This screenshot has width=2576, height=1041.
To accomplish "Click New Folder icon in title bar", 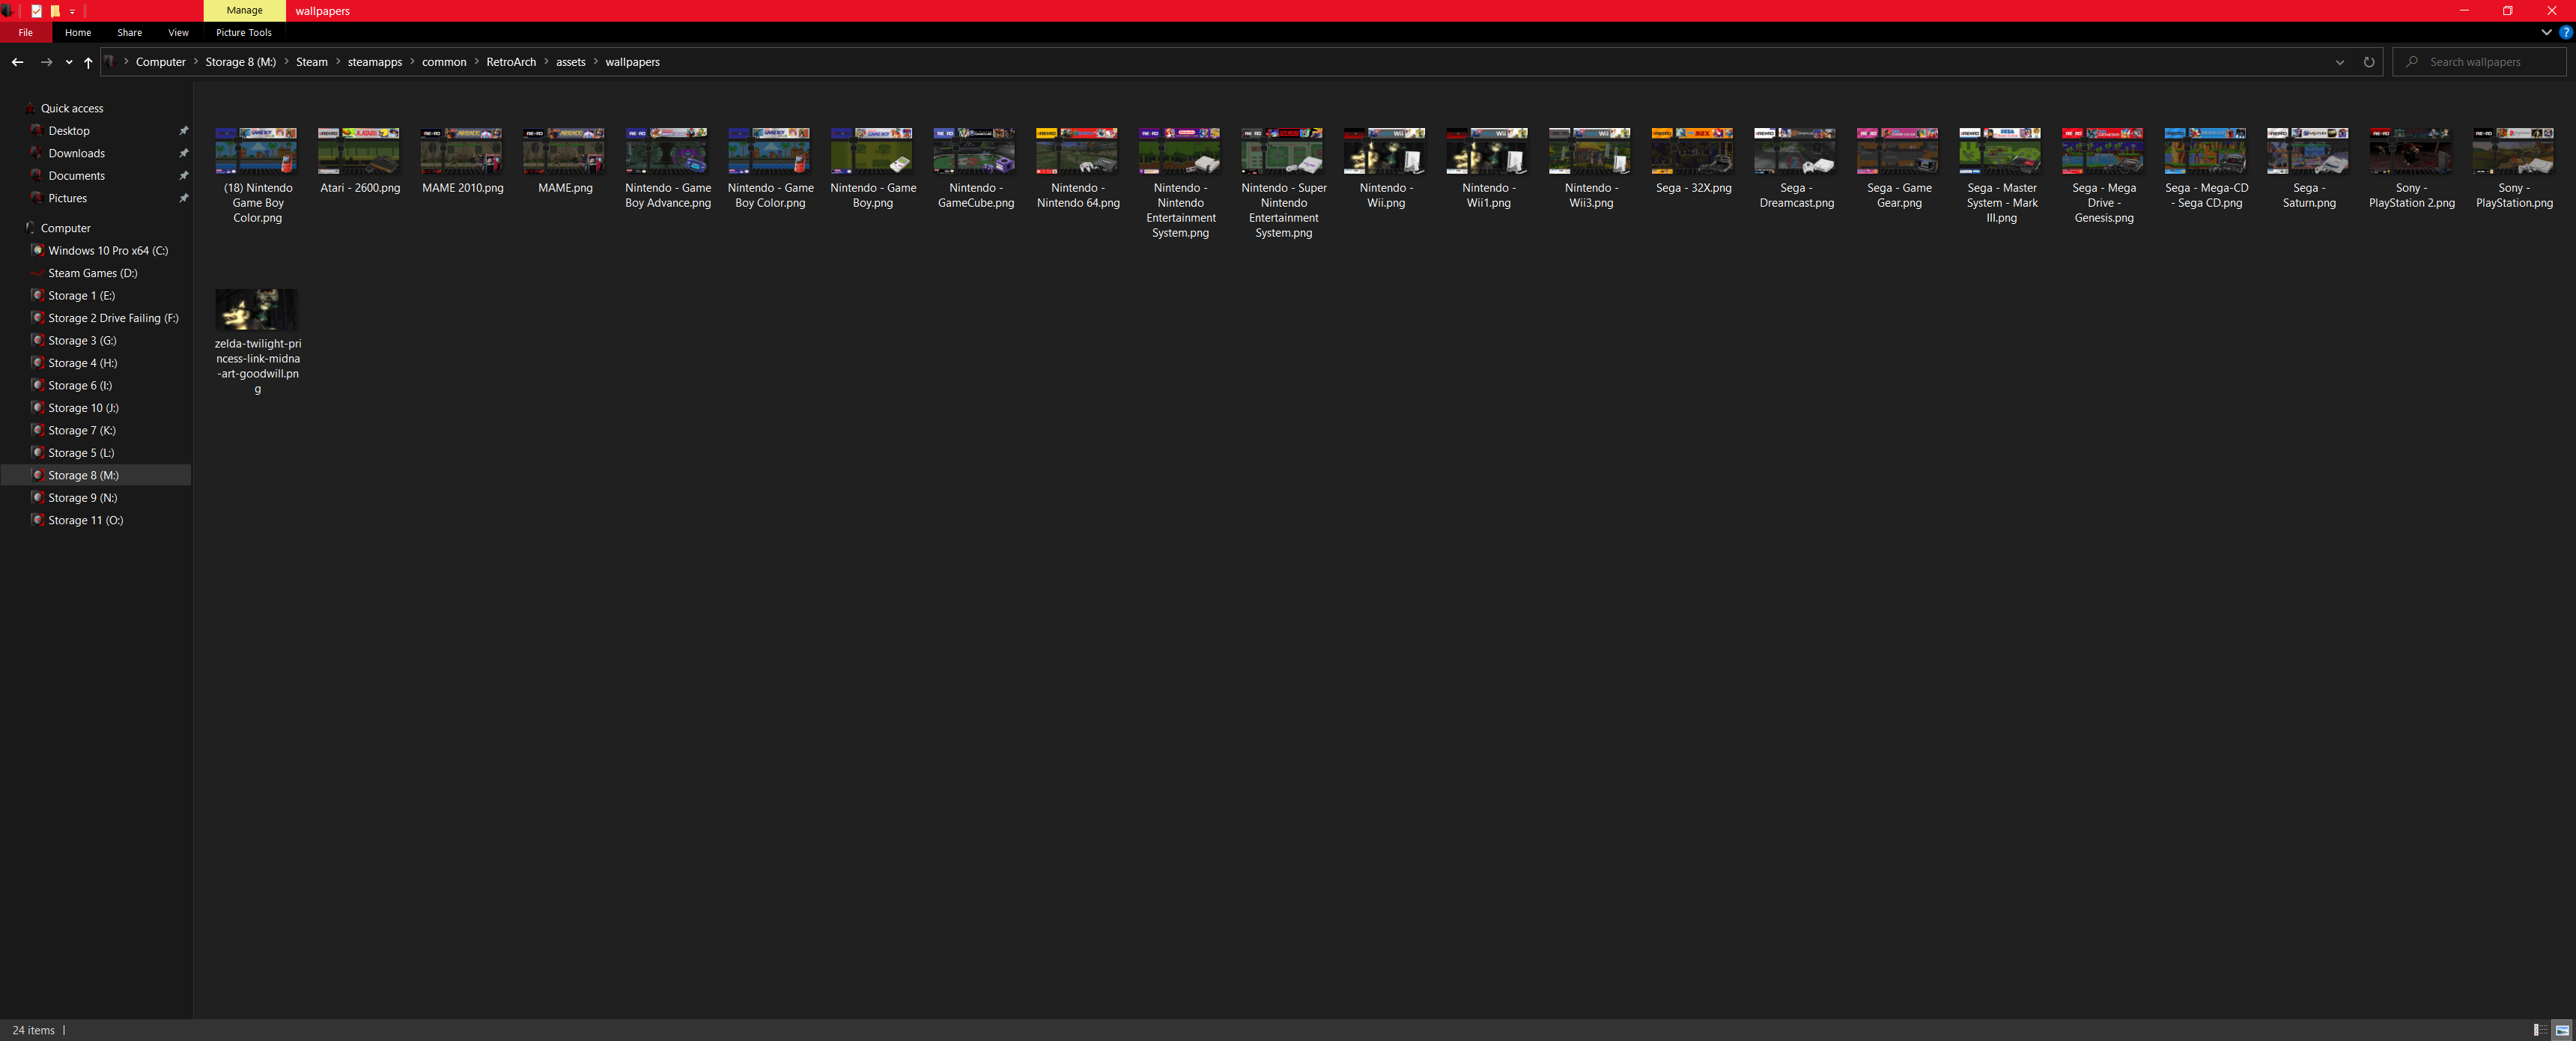I will click(x=55, y=11).
